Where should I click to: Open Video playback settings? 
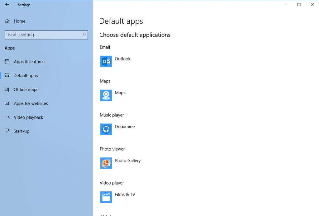coord(28,117)
